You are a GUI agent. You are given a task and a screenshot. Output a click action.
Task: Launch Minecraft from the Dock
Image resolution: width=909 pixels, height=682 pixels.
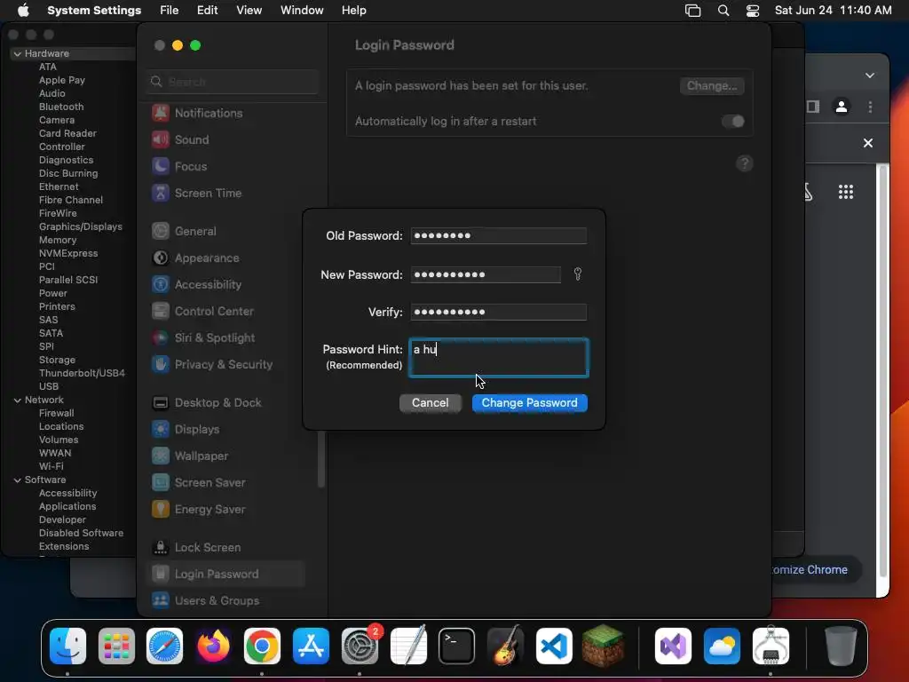(603, 646)
